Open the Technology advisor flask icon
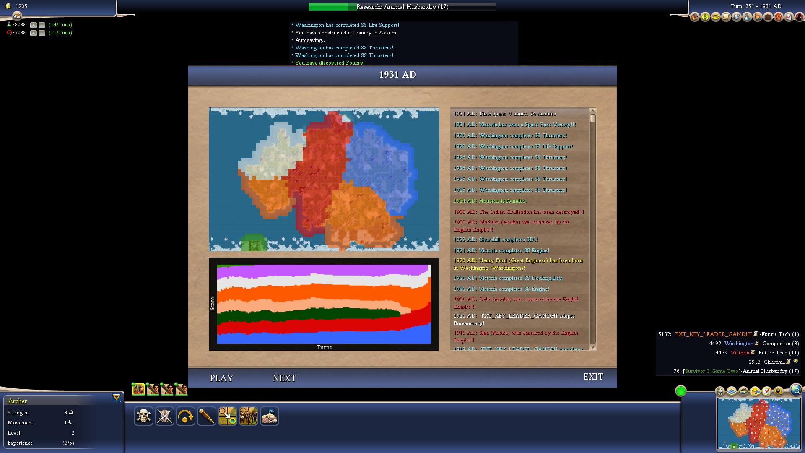The width and height of the screenshot is (805, 453). click(747, 17)
